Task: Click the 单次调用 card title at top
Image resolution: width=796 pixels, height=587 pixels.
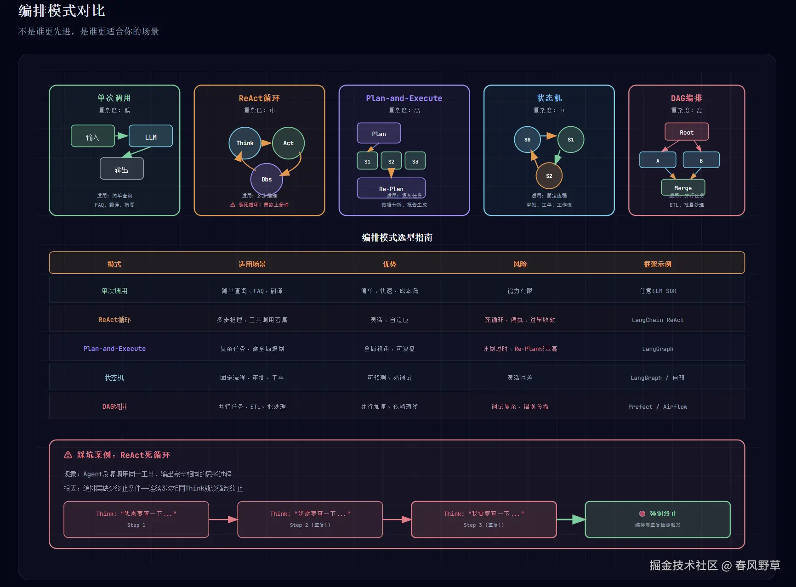Action: 114,98
